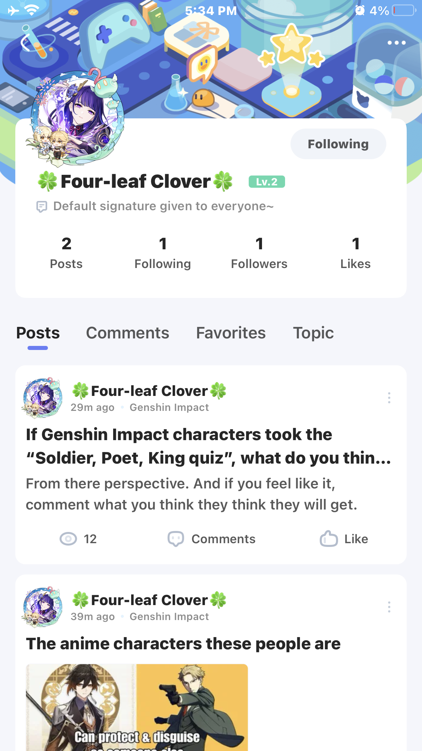Image resolution: width=422 pixels, height=751 pixels.
Task: Open the kebab menu on the 29m ago post
Action: pos(389,398)
